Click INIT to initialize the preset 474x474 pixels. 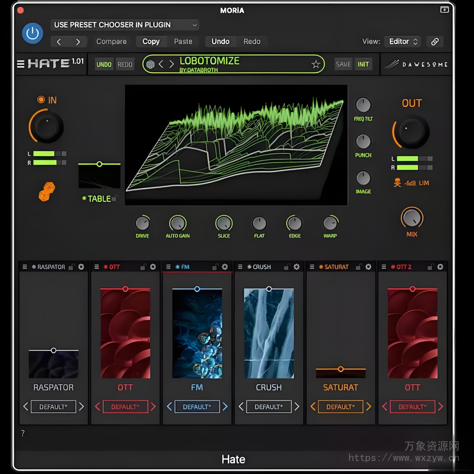click(x=363, y=64)
